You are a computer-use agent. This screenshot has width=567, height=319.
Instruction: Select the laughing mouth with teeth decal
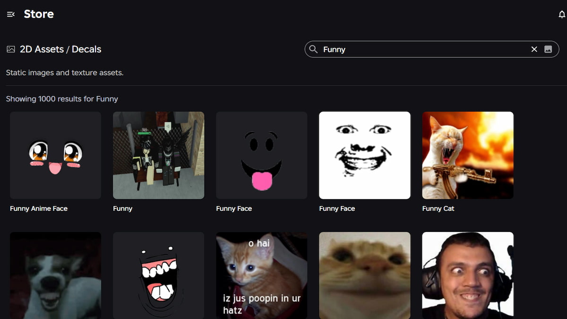click(158, 275)
